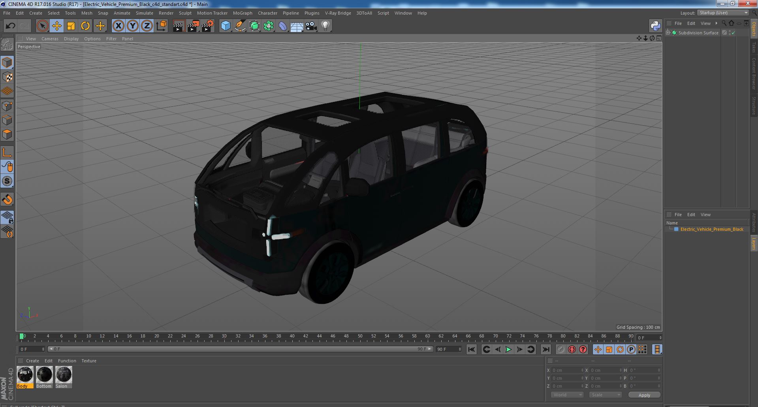
Task: Open the Attributes side tab
Action: 754,223
